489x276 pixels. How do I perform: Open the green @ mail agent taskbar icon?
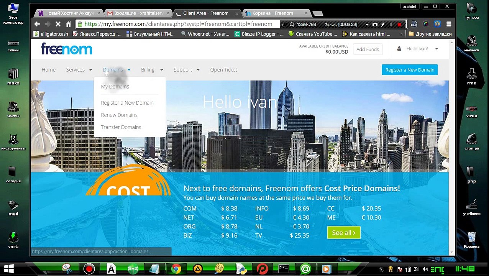(x=305, y=269)
